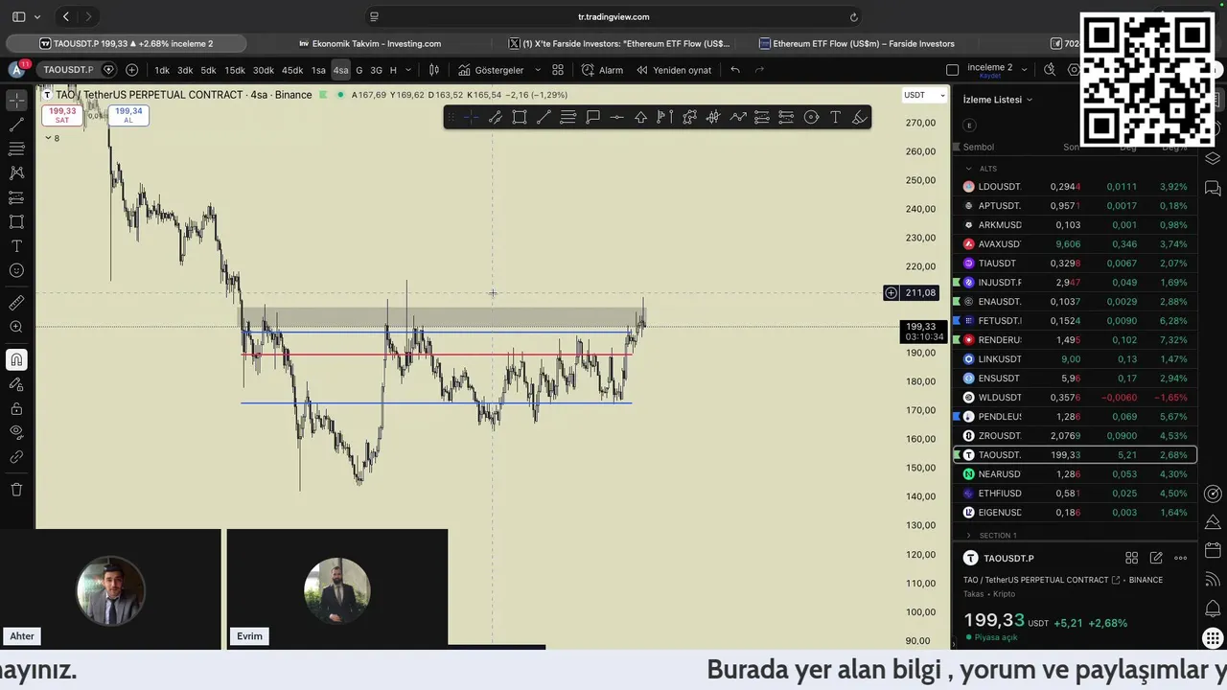Select LDOUSDT row in watchlist
Image resolution: width=1227 pixels, height=690 pixels.
[1075, 187]
